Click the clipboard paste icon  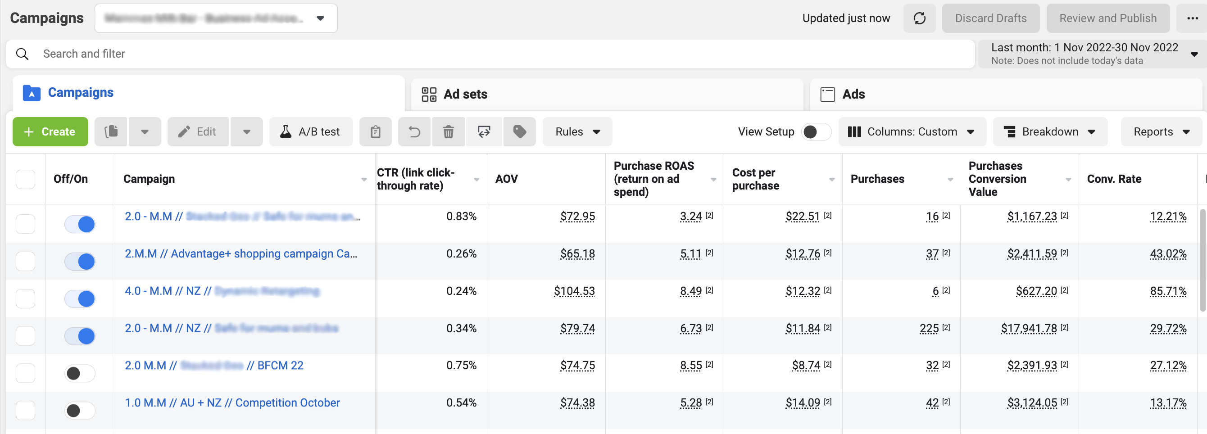[x=375, y=131]
